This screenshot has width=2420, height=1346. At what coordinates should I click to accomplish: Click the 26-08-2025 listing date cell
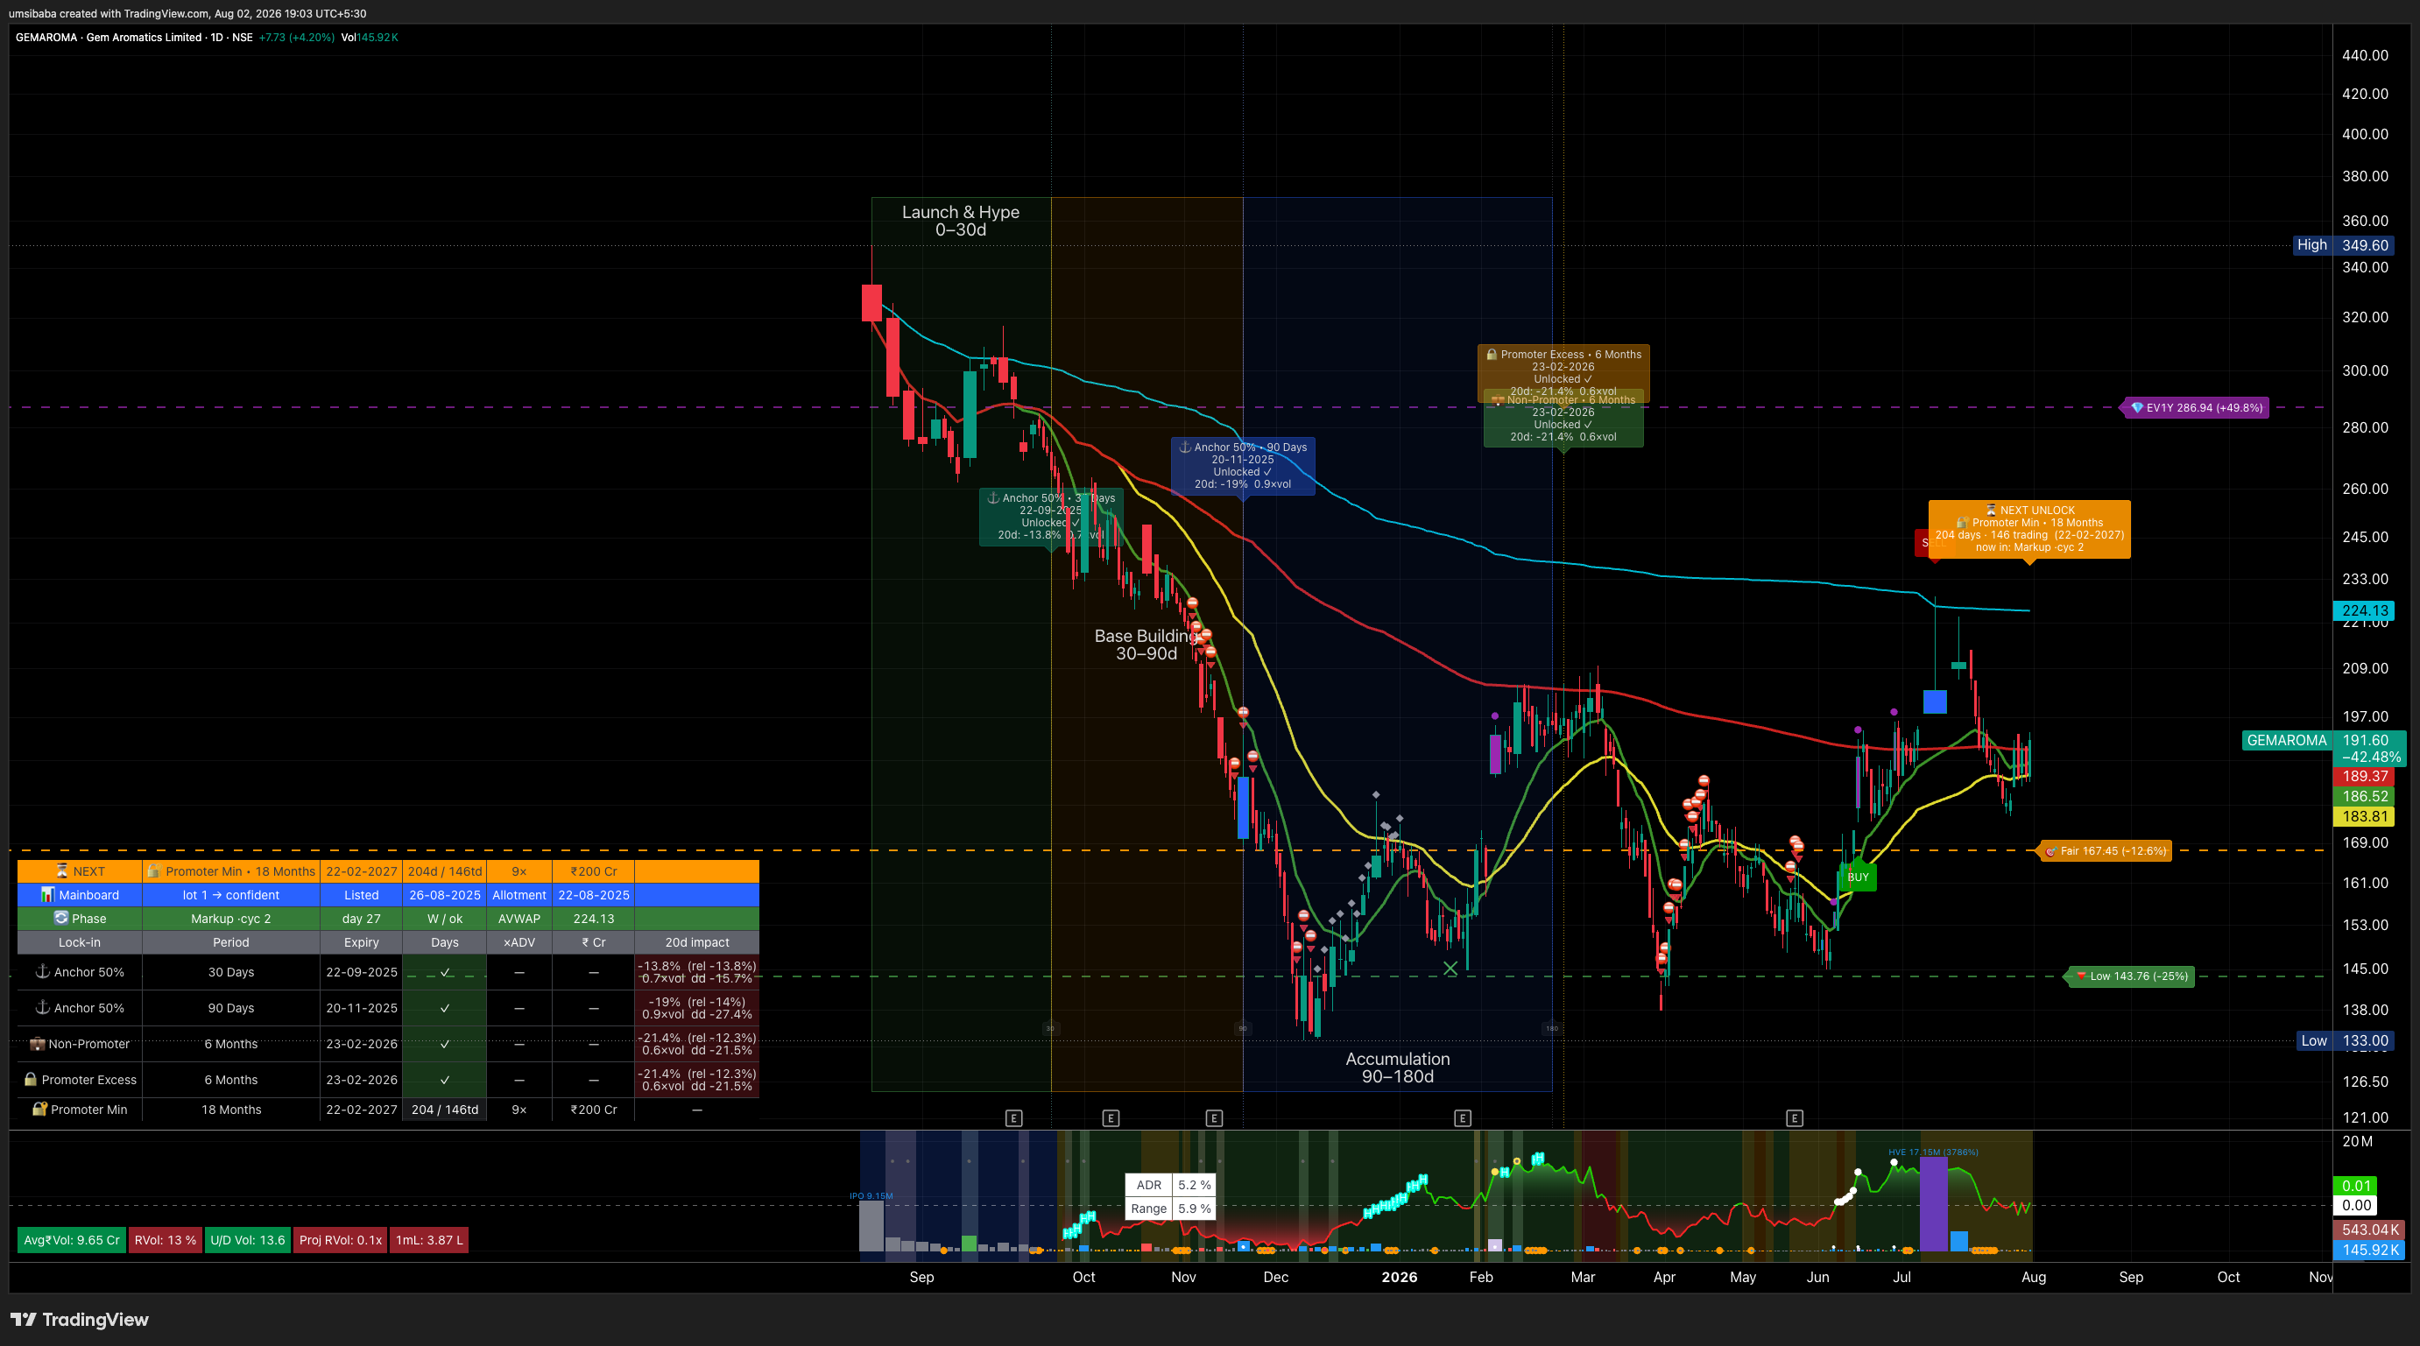click(444, 895)
